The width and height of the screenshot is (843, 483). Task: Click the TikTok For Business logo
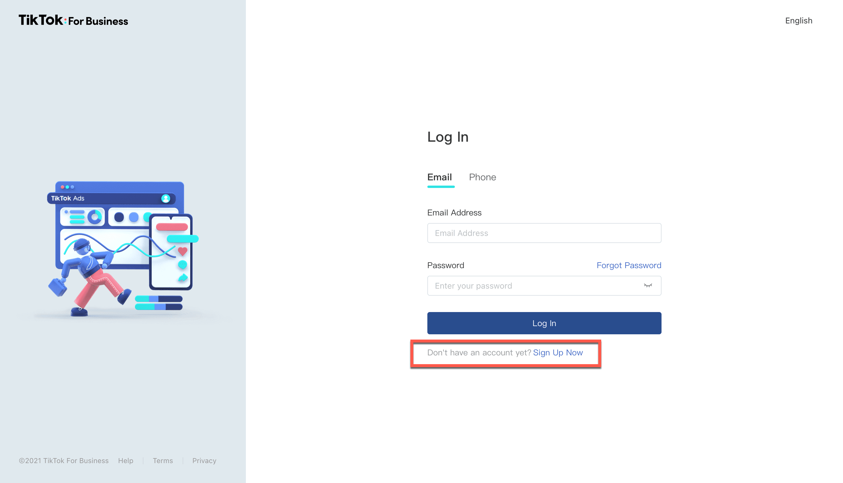tap(73, 20)
